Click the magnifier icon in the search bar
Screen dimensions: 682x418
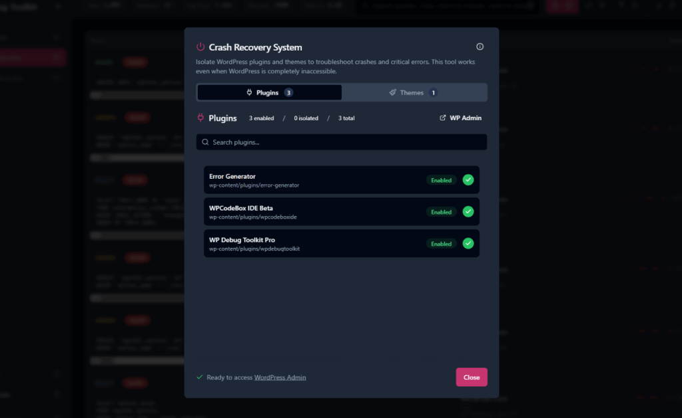pos(204,142)
